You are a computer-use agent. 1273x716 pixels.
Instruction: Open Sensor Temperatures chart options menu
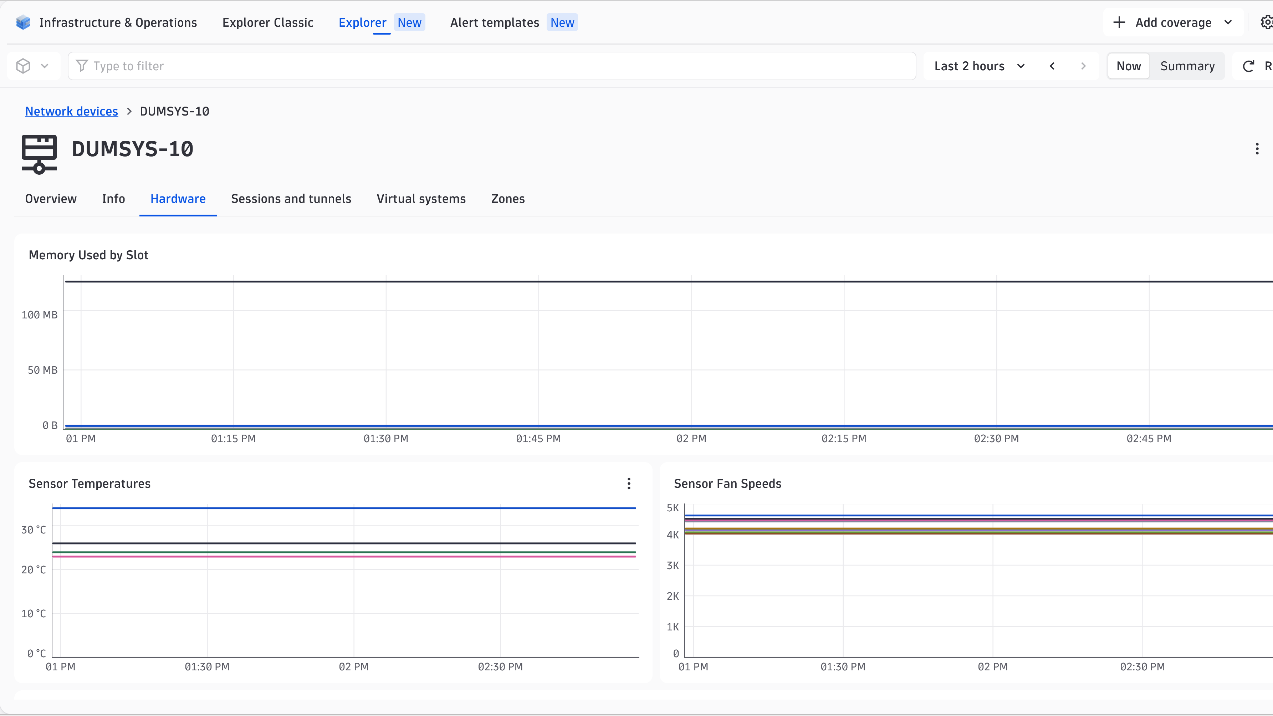(629, 483)
